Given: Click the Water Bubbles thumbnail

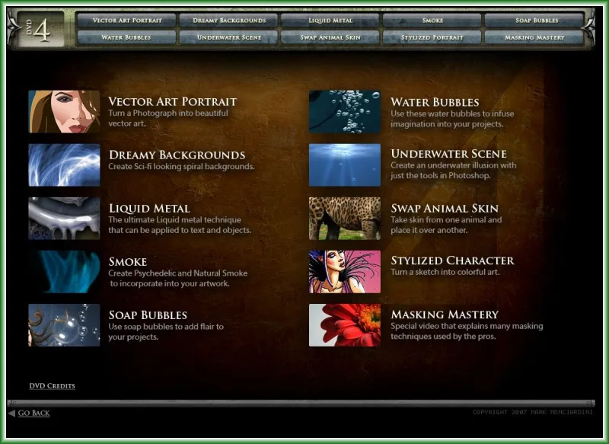Looking at the screenshot, I should [345, 111].
